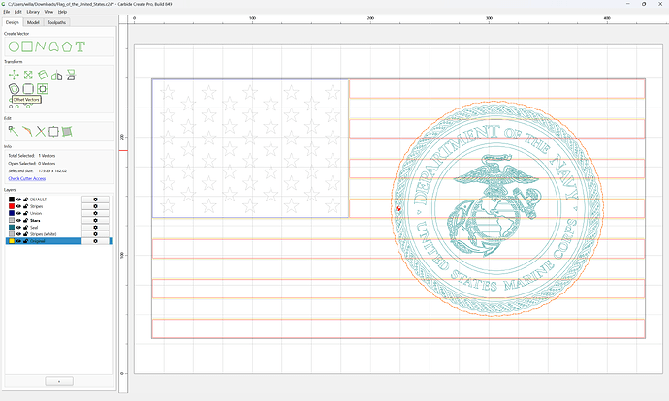This screenshot has width=669, height=401.
Task: Select the Trim Vectors scissor tool
Action: [x=41, y=132]
